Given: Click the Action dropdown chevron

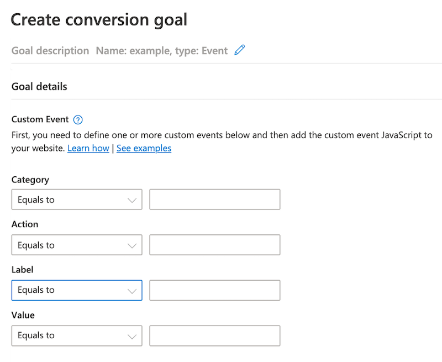Looking at the screenshot, I should tap(132, 245).
